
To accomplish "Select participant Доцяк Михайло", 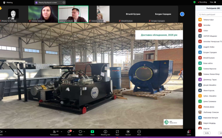I will pyautogui.click(x=210, y=85).
